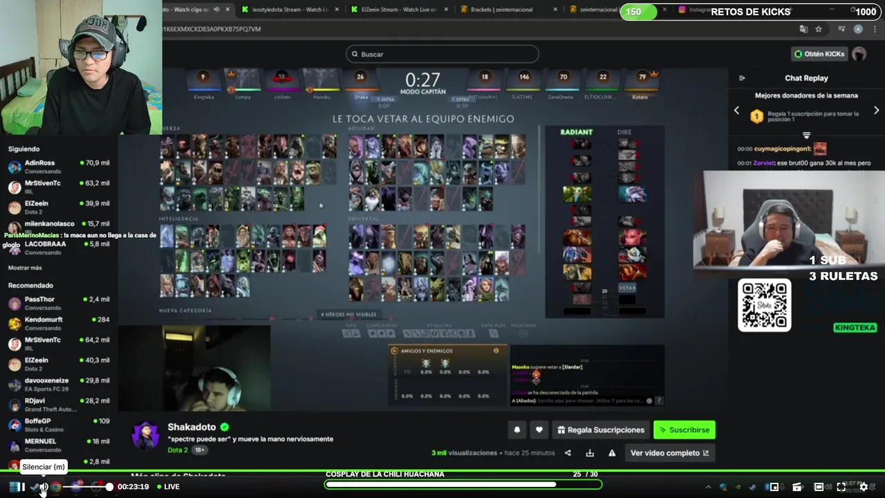Open the user profile avatar menu

point(859,54)
